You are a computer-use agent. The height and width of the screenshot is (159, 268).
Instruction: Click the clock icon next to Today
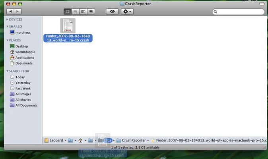(12, 77)
